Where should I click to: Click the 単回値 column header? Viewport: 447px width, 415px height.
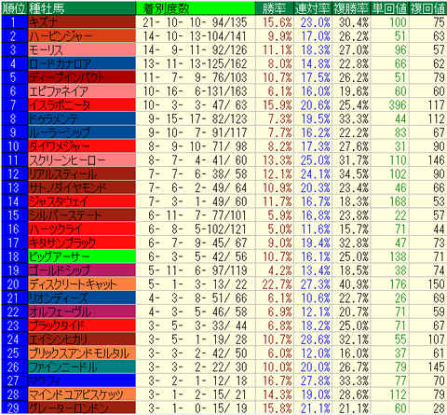[x=389, y=8]
